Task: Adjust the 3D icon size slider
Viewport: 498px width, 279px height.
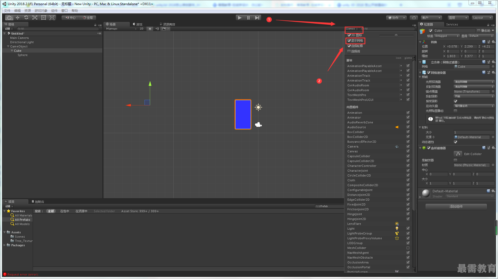Action: (396, 35)
